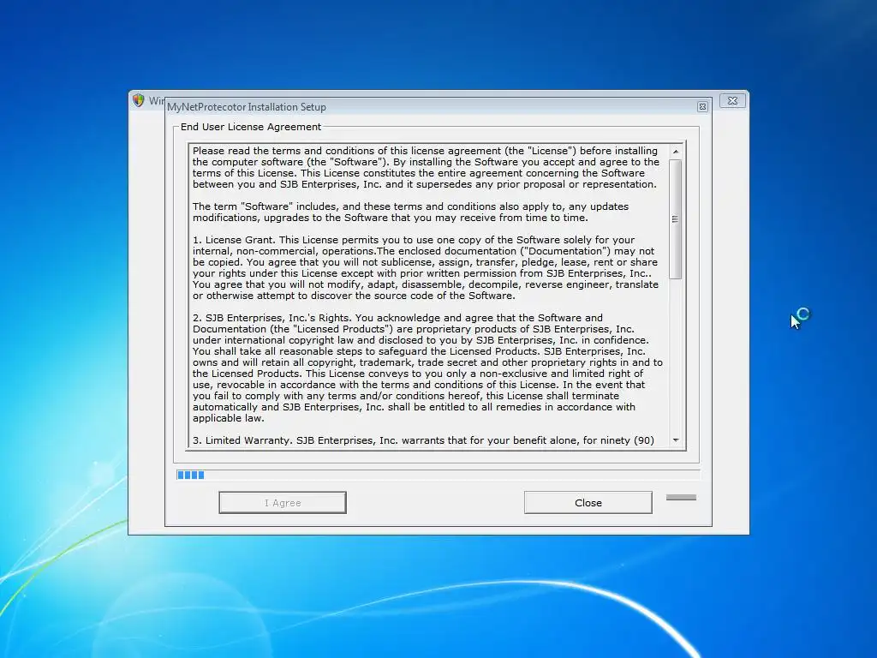Click the paragraph starting '1. License Grant'

tap(426, 267)
